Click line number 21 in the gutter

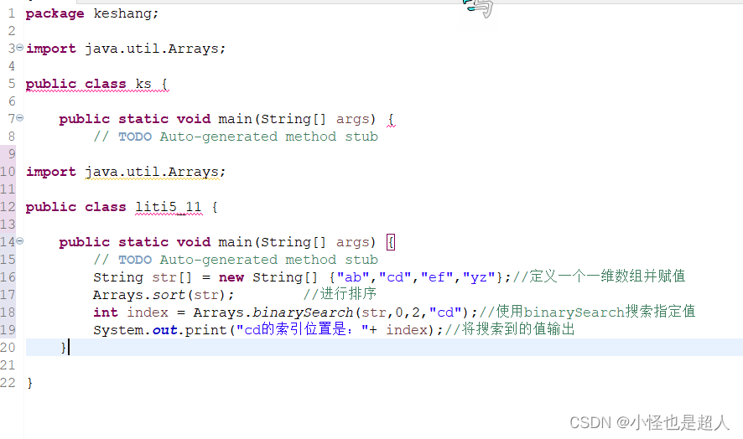[x=8, y=365]
